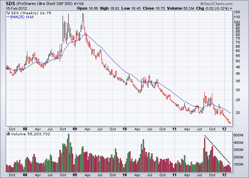The height and width of the screenshot is (178, 249).
Task: Click the dashed black trendline over volume
Action: [x=217, y=150]
